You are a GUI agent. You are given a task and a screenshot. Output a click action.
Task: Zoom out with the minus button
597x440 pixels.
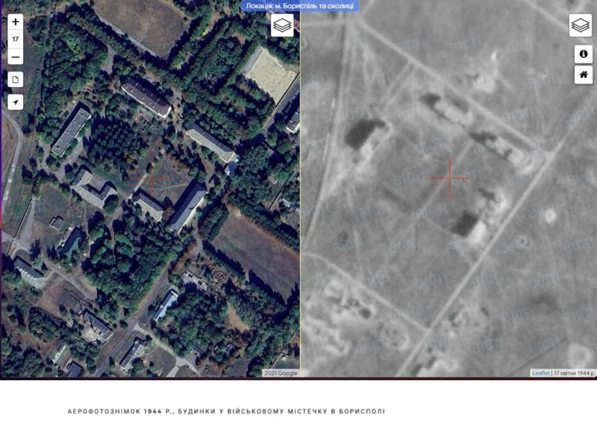click(15, 57)
